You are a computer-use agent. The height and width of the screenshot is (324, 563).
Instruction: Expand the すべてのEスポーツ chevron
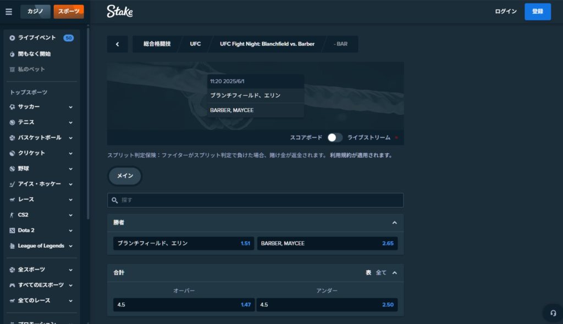click(x=71, y=285)
